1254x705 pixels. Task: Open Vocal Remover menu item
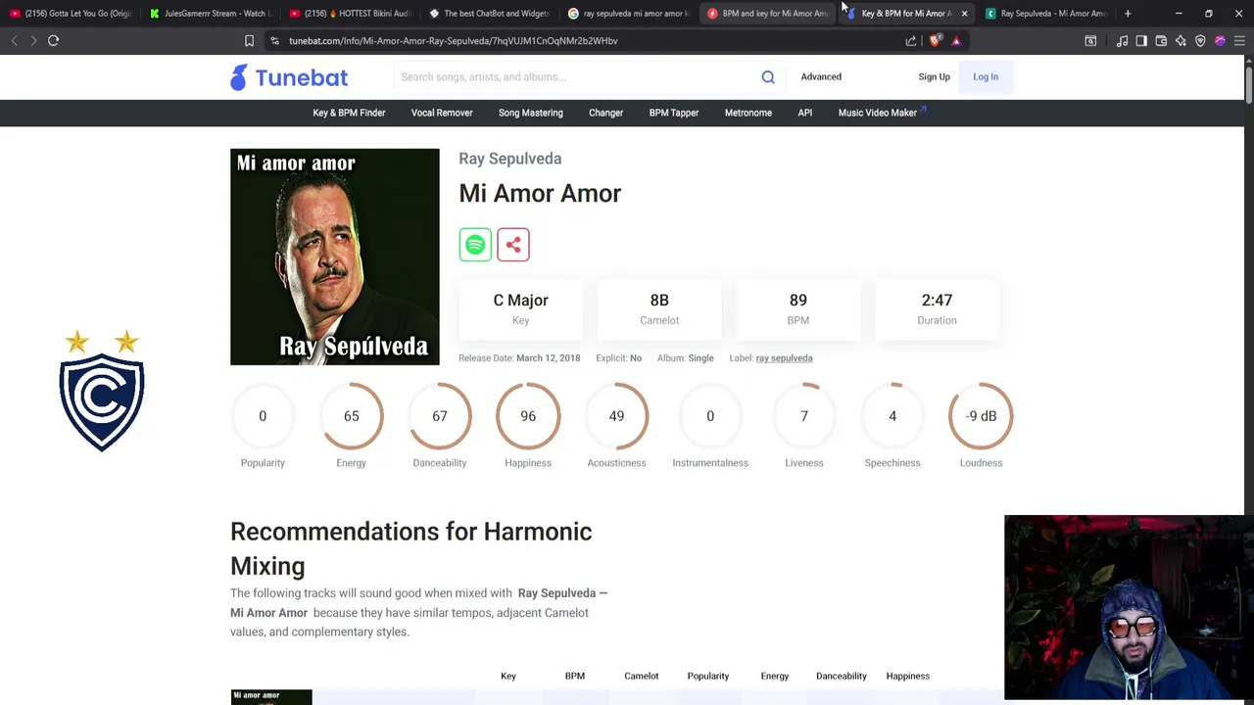442,113
